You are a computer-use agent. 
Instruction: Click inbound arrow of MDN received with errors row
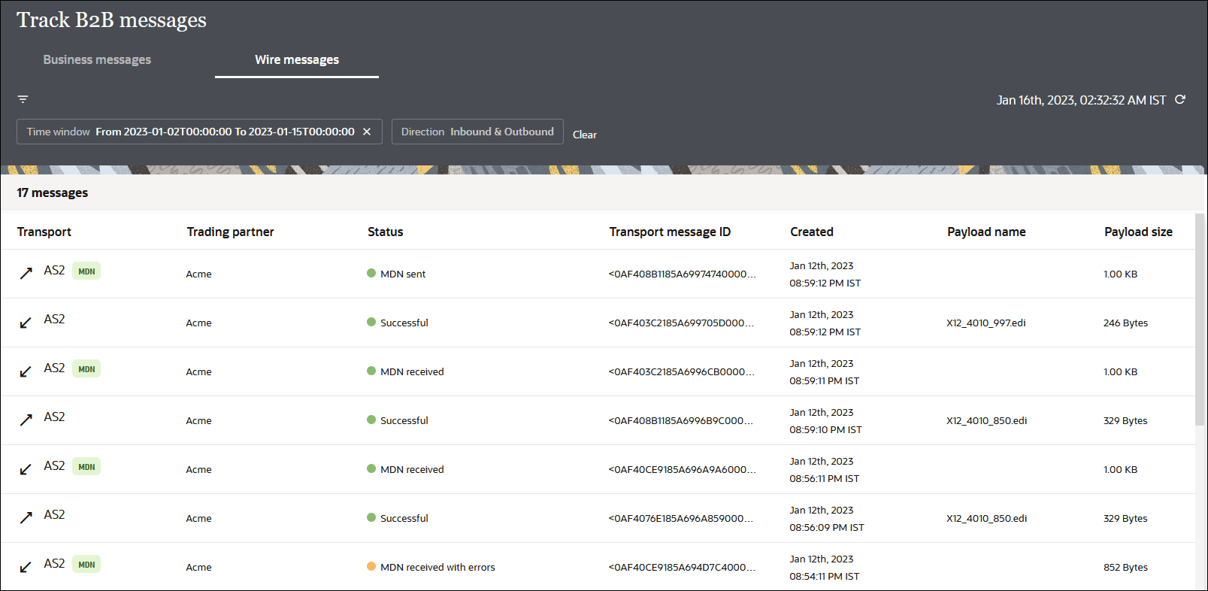tap(26, 567)
